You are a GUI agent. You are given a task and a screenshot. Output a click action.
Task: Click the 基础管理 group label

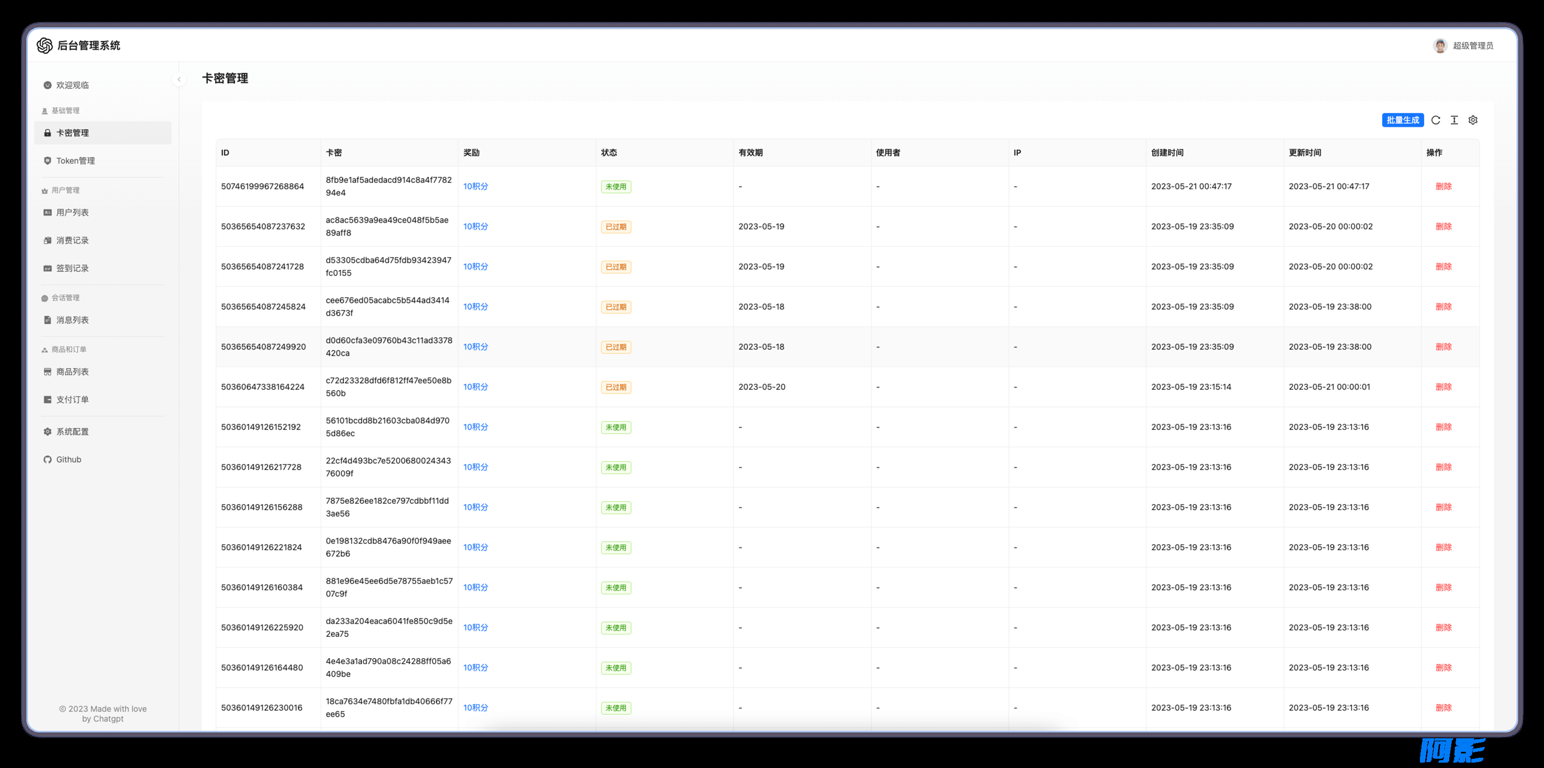coord(65,111)
